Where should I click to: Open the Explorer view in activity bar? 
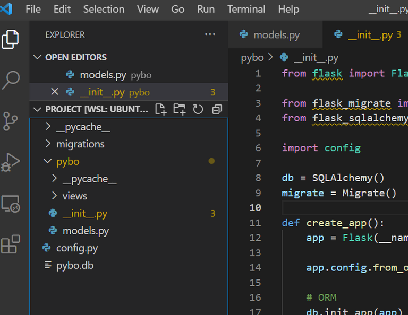click(10, 39)
